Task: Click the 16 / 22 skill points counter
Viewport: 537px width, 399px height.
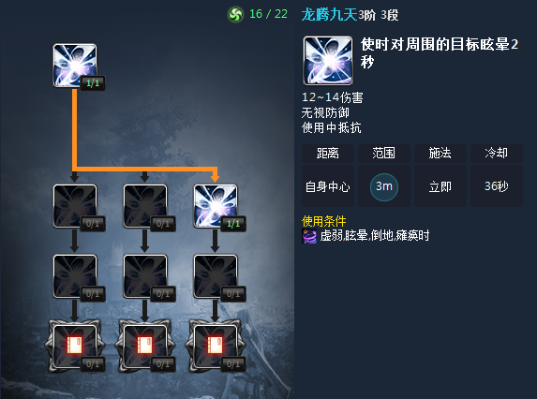Action: (268, 14)
